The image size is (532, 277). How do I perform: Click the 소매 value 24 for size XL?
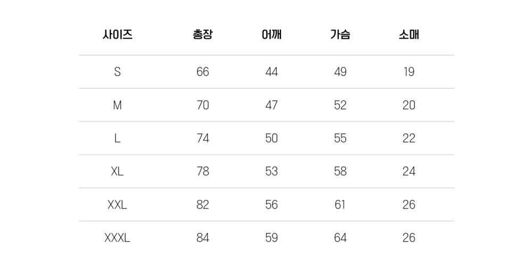click(409, 171)
